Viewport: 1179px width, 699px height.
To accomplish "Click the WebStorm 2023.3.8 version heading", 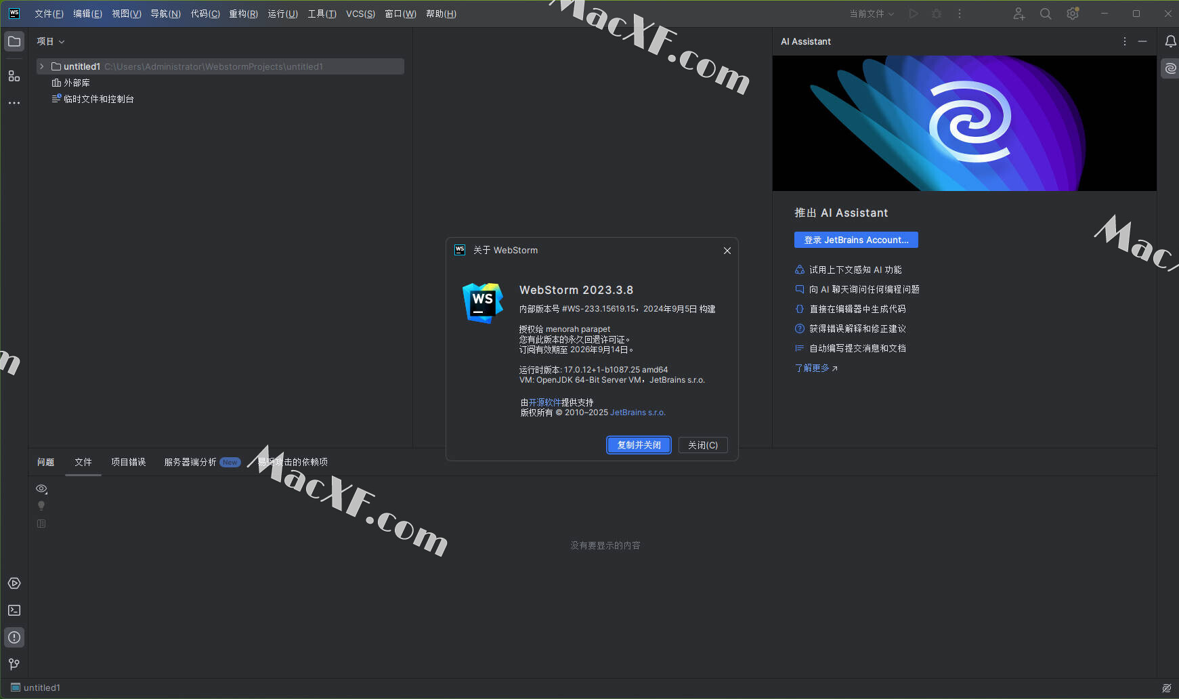I will point(576,290).
